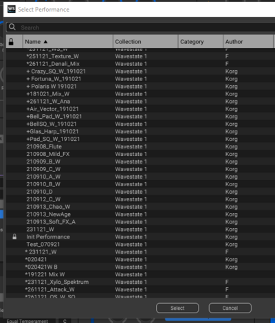This screenshot has width=275, height=323.
Task: Sort list by Category column
Action: pyautogui.click(x=201, y=41)
